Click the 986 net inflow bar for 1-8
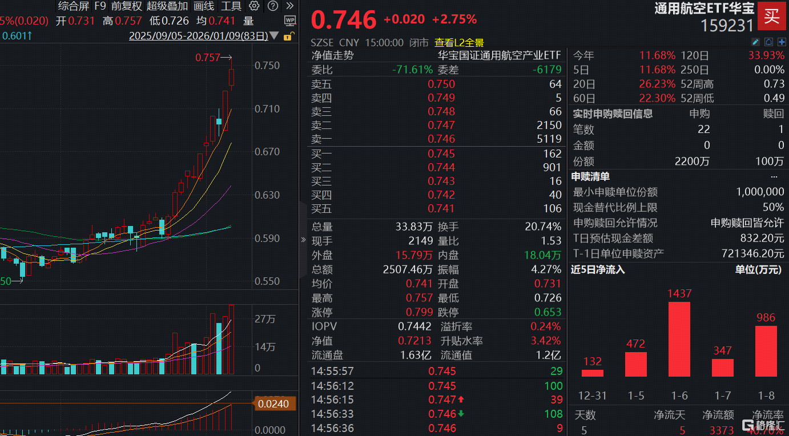789x436 pixels. point(766,351)
